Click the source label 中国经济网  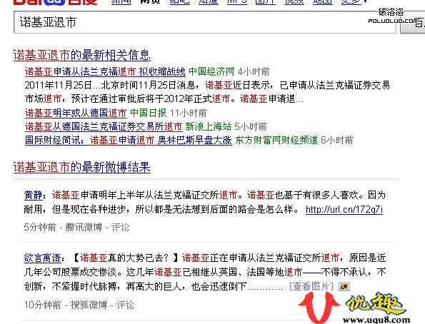[211, 72]
